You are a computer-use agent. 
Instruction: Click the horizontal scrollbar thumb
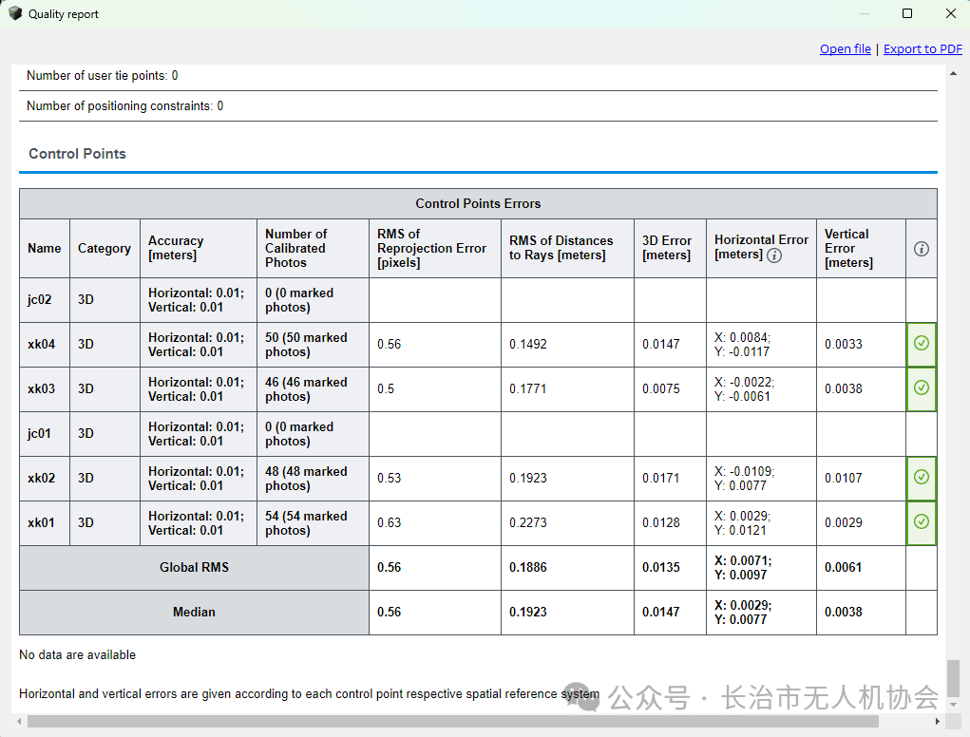coord(453,722)
